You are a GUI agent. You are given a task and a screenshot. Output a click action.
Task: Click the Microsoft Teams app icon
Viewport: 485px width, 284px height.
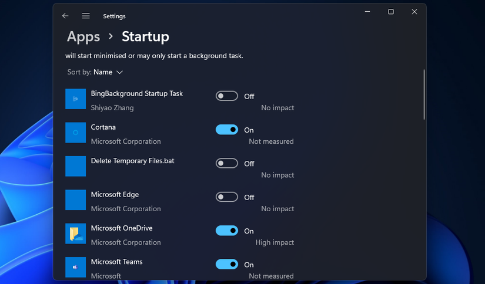pyautogui.click(x=76, y=267)
